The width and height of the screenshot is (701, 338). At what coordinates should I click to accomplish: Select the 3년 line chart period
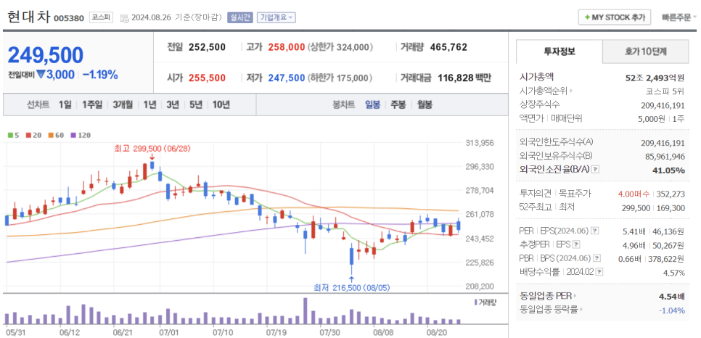pyautogui.click(x=173, y=104)
